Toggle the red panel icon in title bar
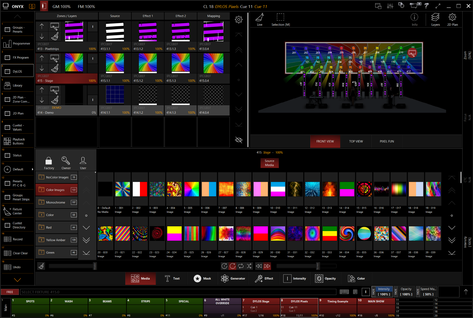The image size is (473, 318). 44,6
